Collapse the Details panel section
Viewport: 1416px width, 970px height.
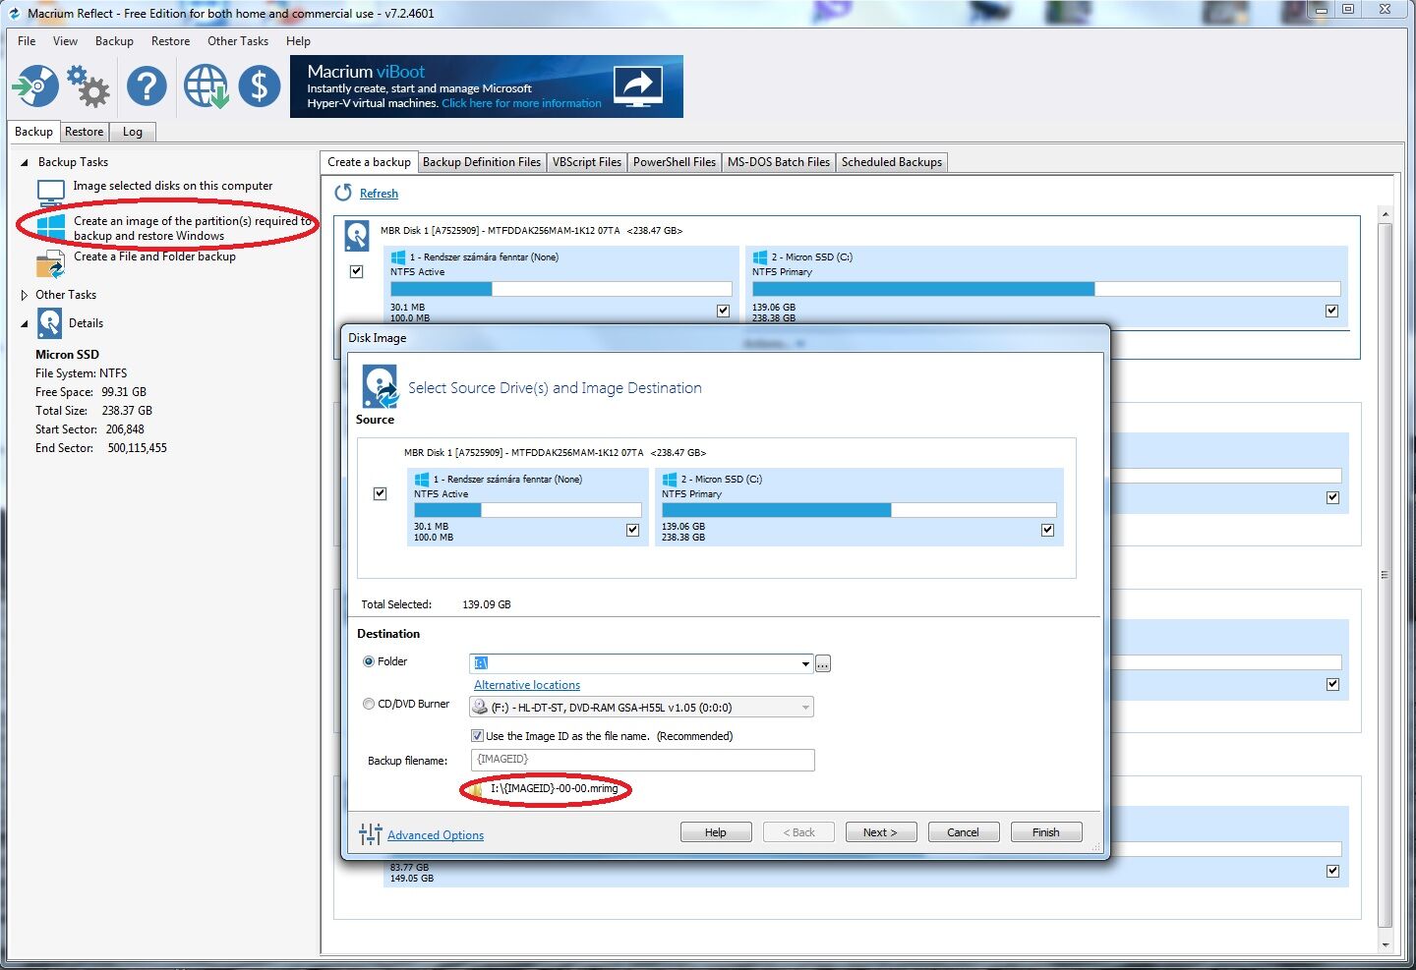click(x=25, y=323)
